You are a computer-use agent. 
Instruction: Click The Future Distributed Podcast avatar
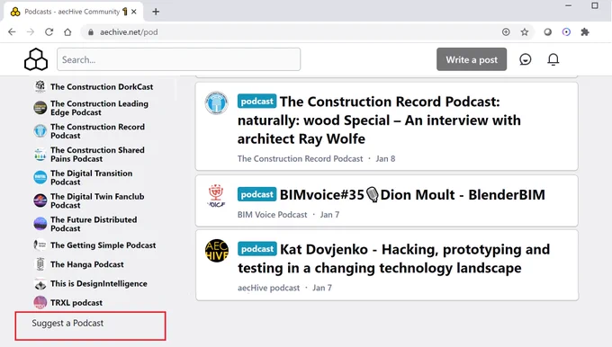click(x=40, y=224)
